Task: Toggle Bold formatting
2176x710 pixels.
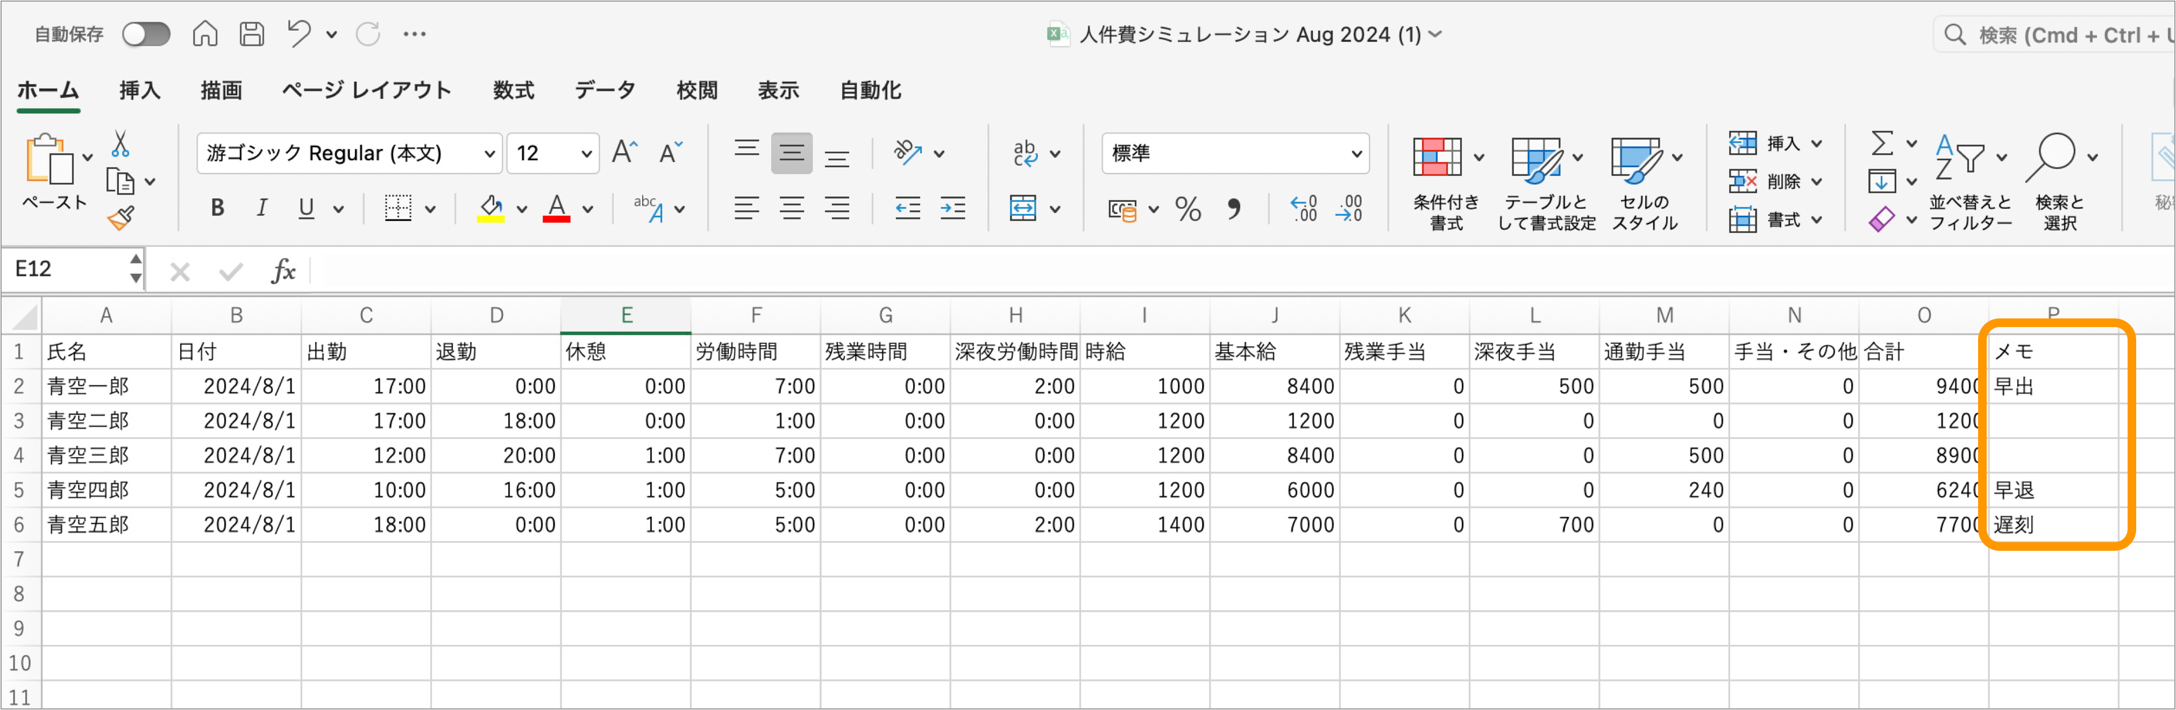Action: click(218, 208)
